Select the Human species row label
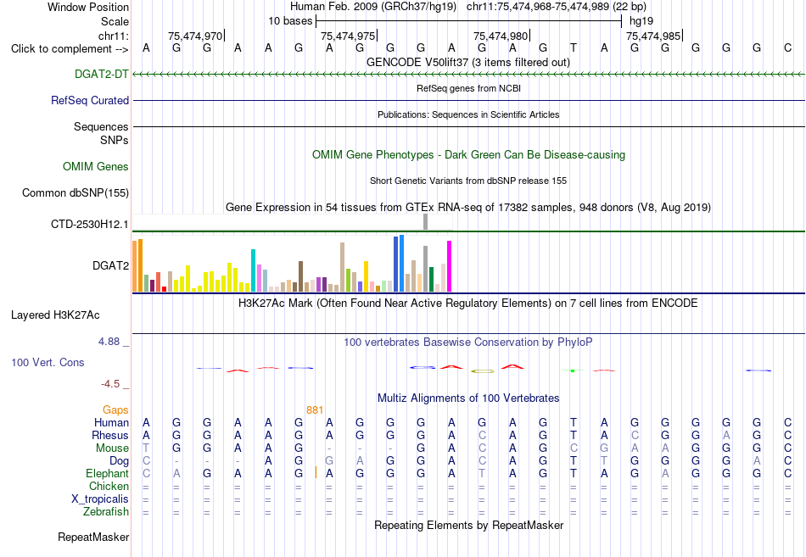This screenshot has height=557, width=806. point(111,422)
